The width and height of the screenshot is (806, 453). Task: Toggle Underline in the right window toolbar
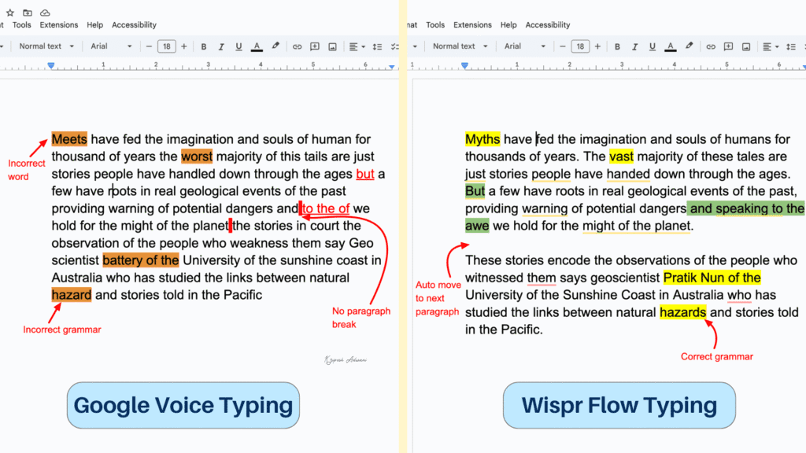tap(653, 46)
